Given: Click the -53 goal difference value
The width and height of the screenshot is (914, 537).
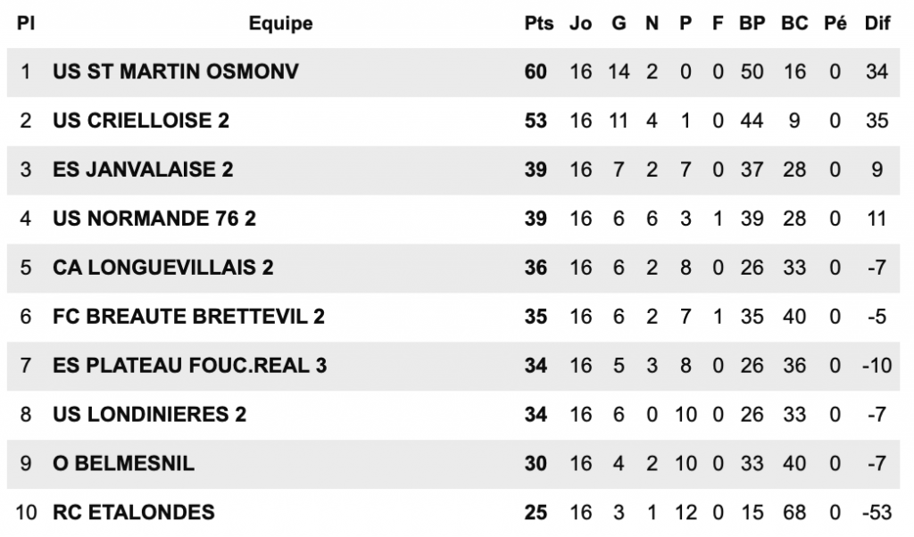Looking at the screenshot, I should [877, 512].
